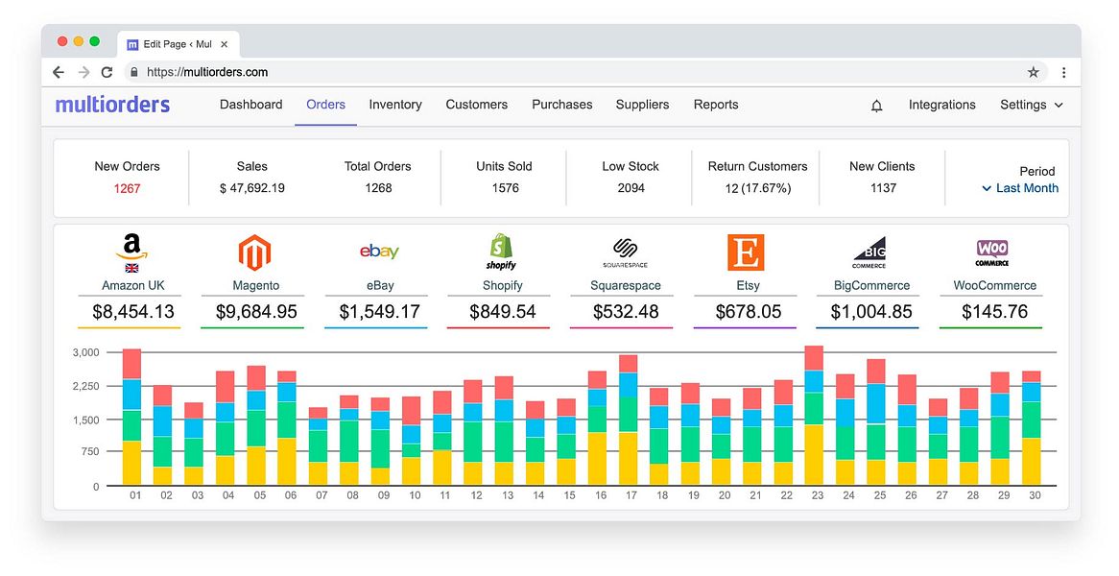Image resolution: width=1119 pixels, height=576 pixels.
Task: Select the Edit Page browser tab
Action: click(178, 44)
